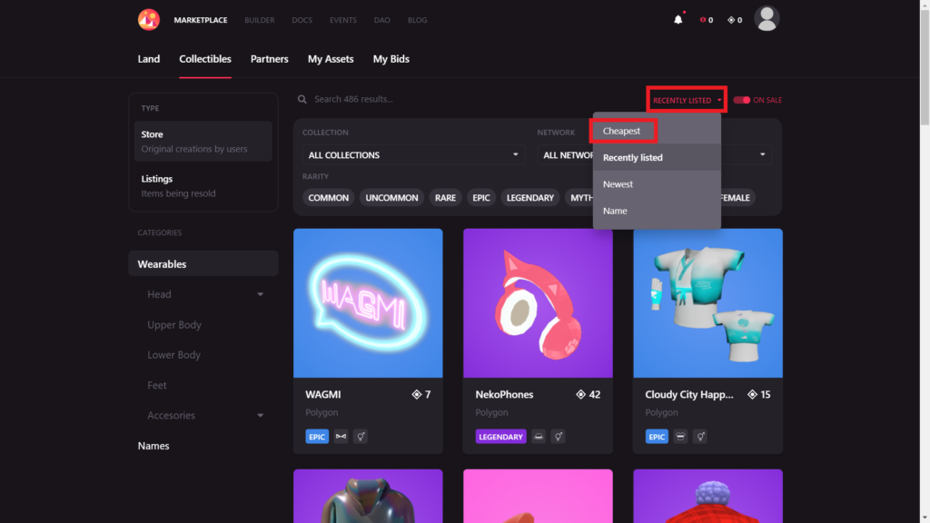The image size is (930, 523).
Task: Select the Feet category
Action: [x=156, y=385]
